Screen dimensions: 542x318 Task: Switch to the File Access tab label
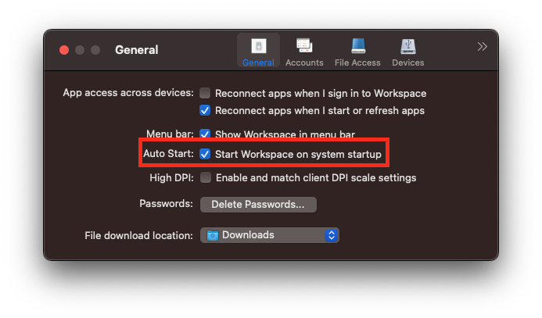(357, 63)
